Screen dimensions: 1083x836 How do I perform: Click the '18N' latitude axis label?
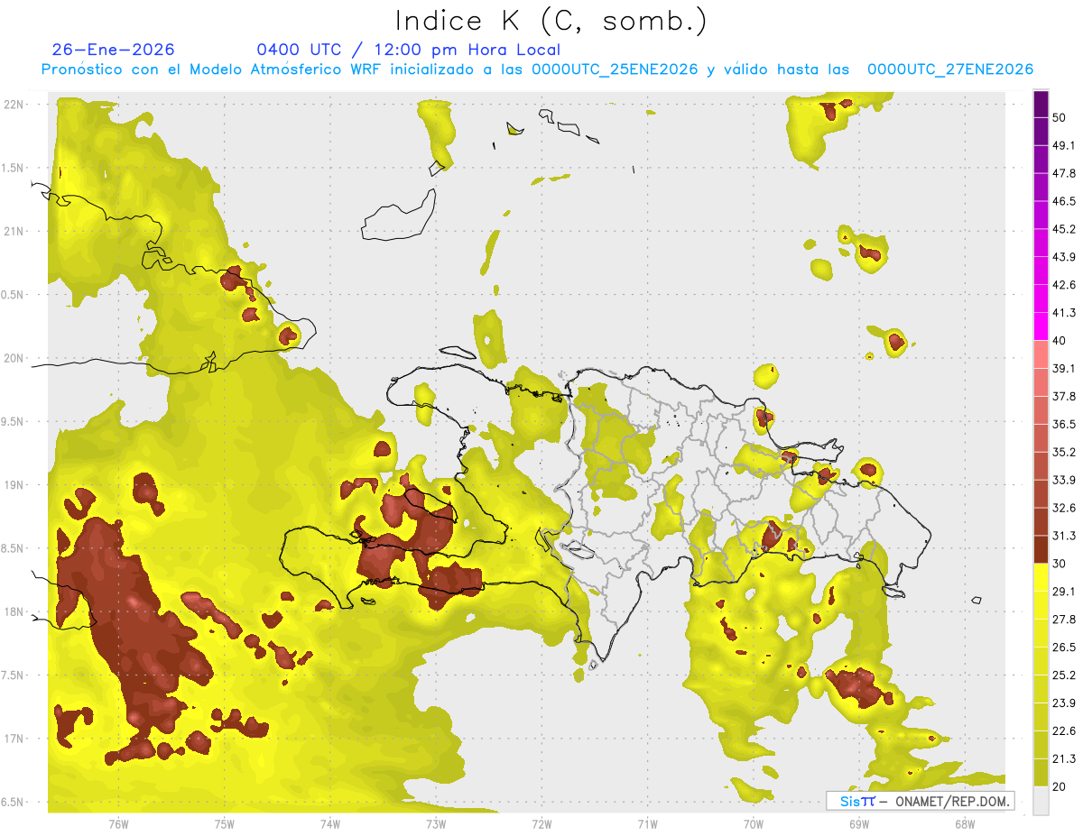pyautogui.click(x=15, y=611)
